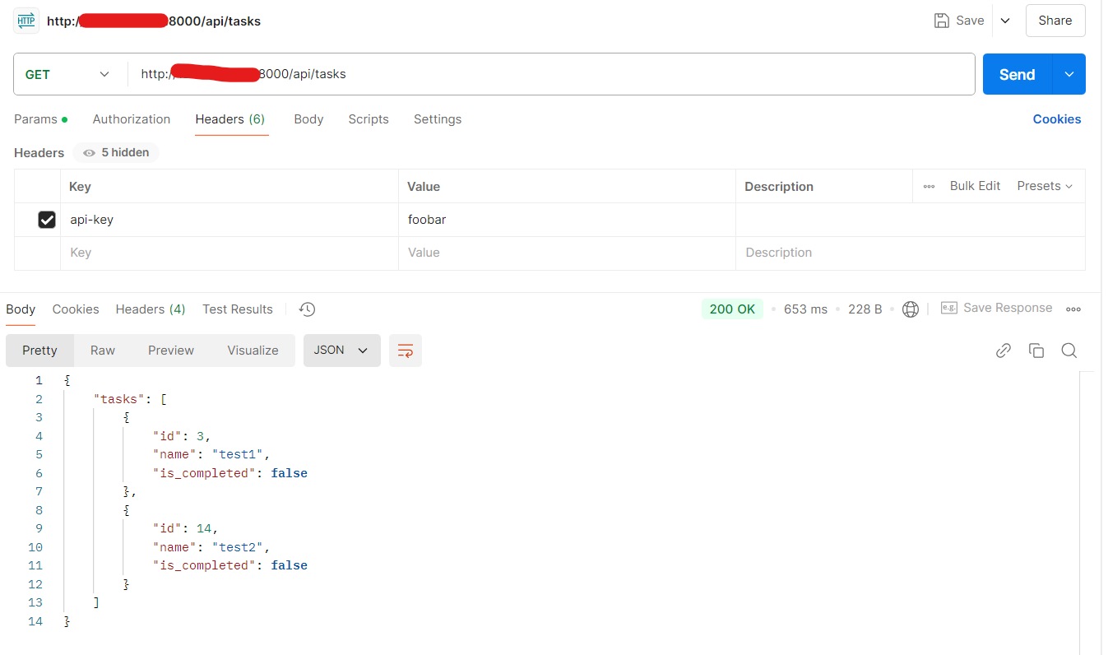Open the response more options icon
1108x655 pixels.
tap(1073, 309)
